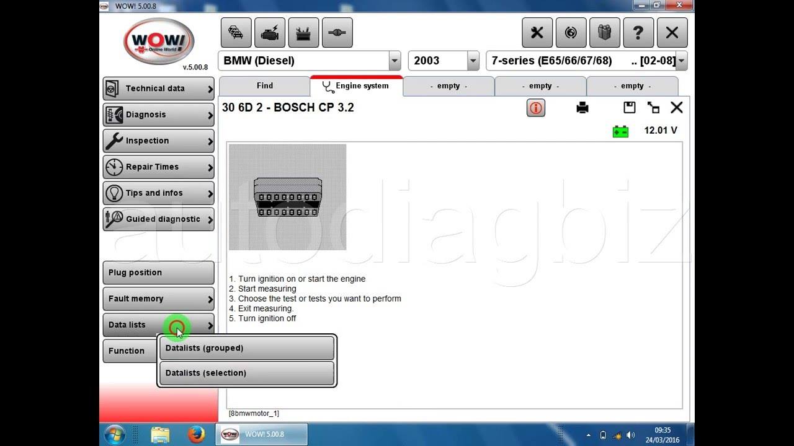Image resolution: width=794 pixels, height=446 pixels.
Task: Open the 2003 year dropdown
Action: [x=473, y=61]
